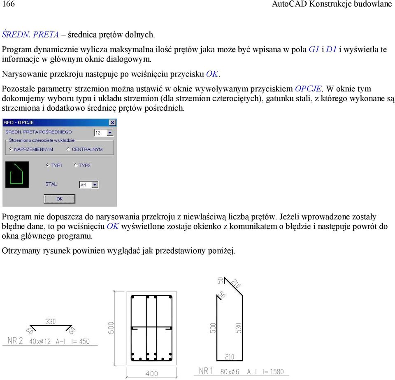The width and height of the screenshot is (395, 380).
Task: Click the blue D1 field reference
Action: click(x=331, y=49)
